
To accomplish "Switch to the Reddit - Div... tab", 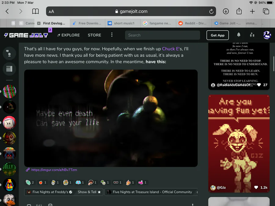I will click(194, 23).
